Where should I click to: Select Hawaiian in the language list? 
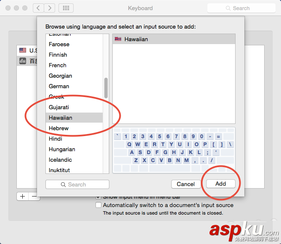pos(74,118)
